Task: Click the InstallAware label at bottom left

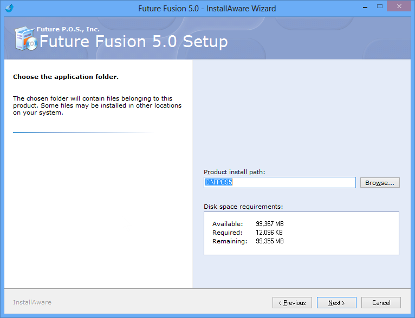Action: coord(32,302)
